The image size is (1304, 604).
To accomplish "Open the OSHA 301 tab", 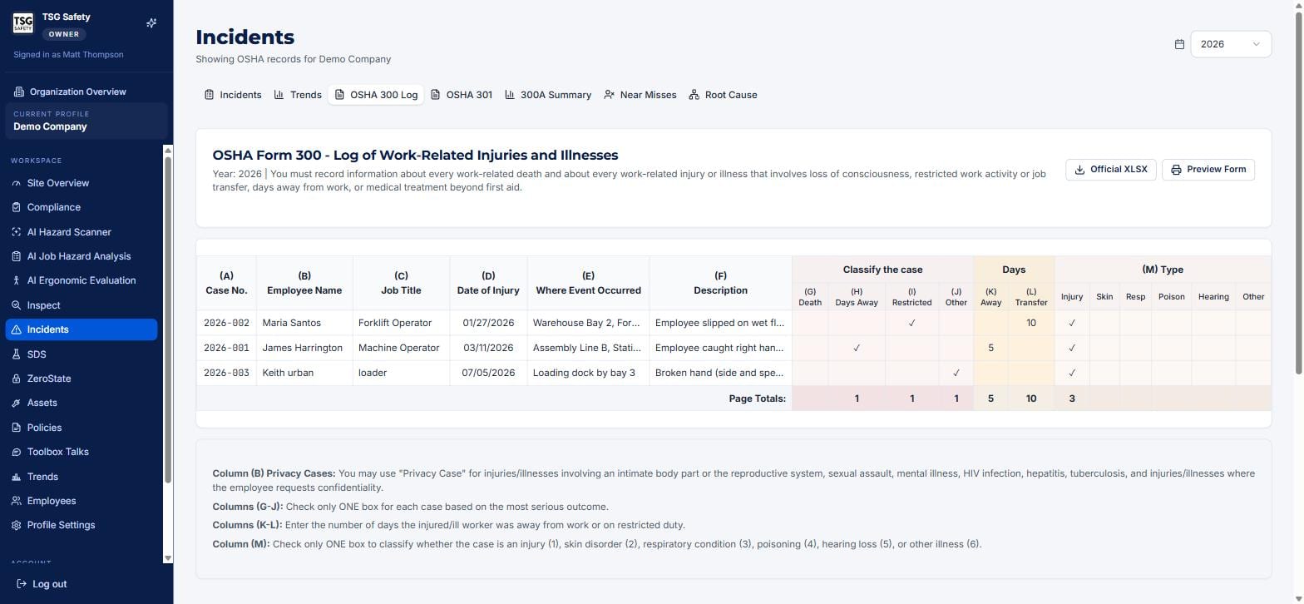I will [462, 95].
